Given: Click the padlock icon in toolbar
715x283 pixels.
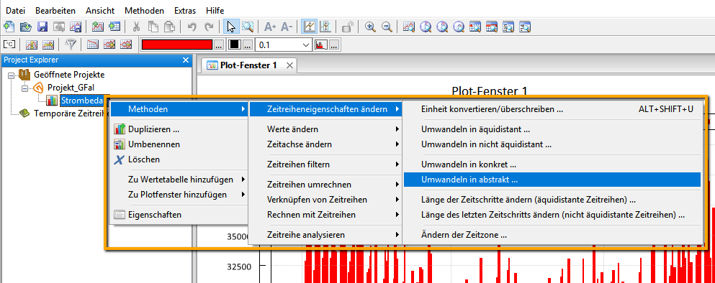Looking at the screenshot, I should [x=348, y=27].
